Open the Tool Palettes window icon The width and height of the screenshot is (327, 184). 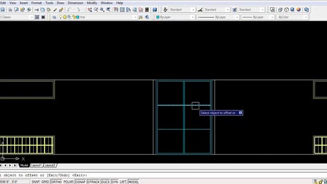(128, 10)
